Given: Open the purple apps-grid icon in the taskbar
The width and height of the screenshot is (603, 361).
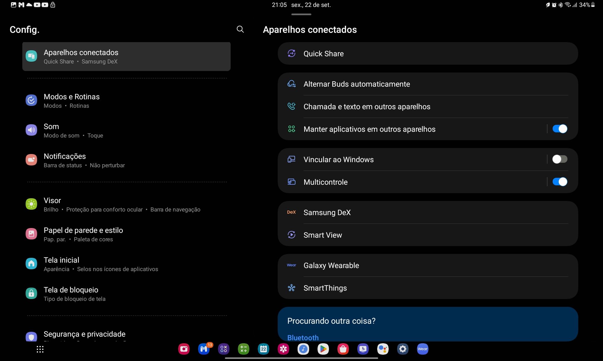Looking at the screenshot, I should click(224, 349).
